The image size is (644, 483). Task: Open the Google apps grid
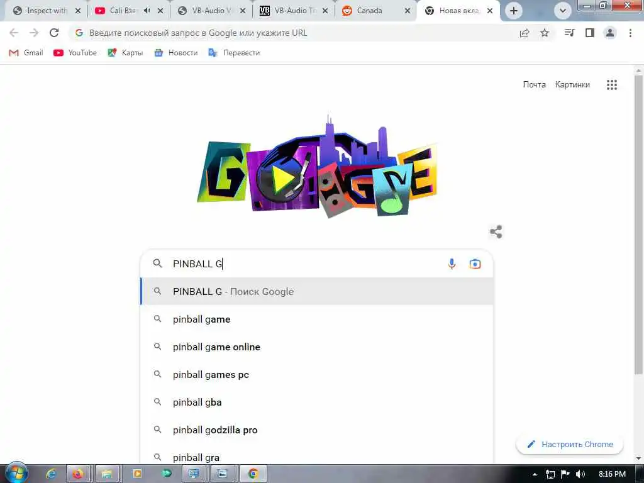[x=612, y=85]
